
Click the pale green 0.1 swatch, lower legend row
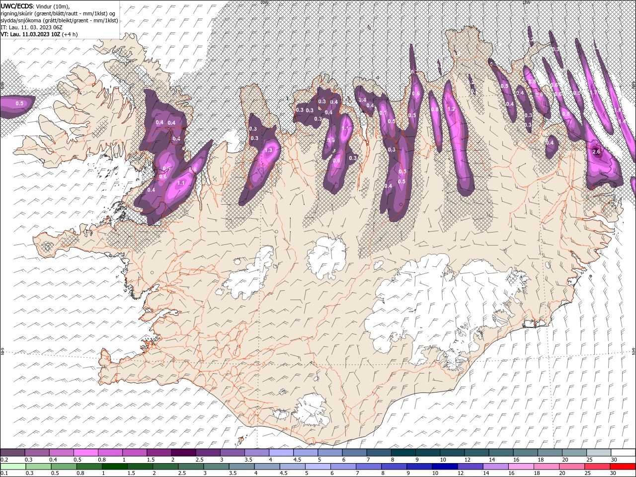[13, 467]
